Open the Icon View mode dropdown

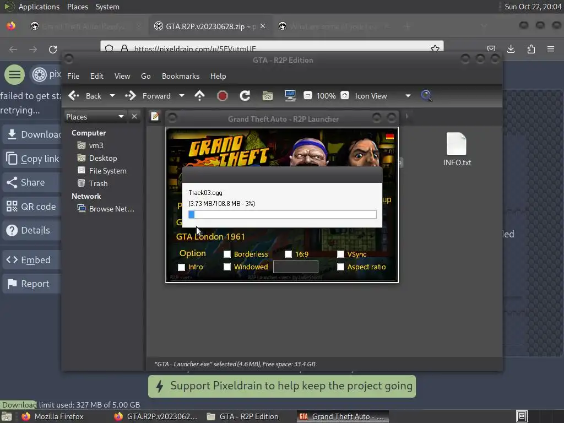408,96
